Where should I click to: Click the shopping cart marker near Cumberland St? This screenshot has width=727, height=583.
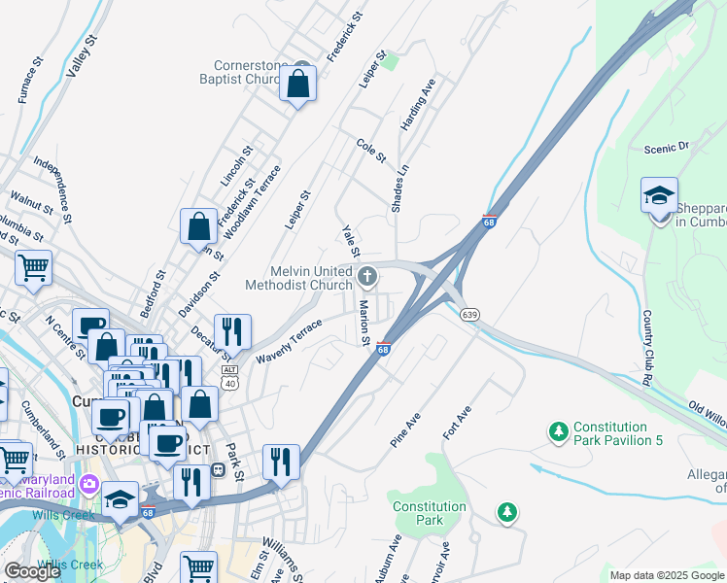point(15,462)
